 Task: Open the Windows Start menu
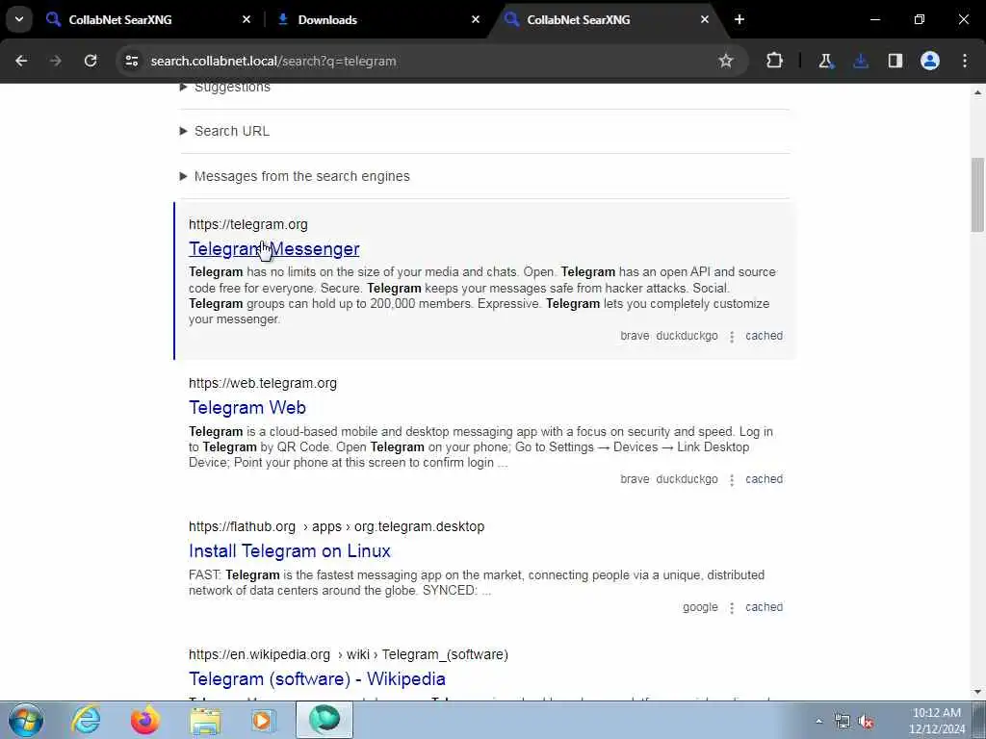[26, 720]
